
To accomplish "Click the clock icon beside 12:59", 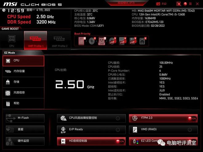I will pos(4,10).
